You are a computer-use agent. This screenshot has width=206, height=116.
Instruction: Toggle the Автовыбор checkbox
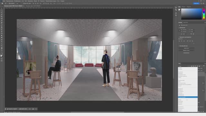(9, 4)
